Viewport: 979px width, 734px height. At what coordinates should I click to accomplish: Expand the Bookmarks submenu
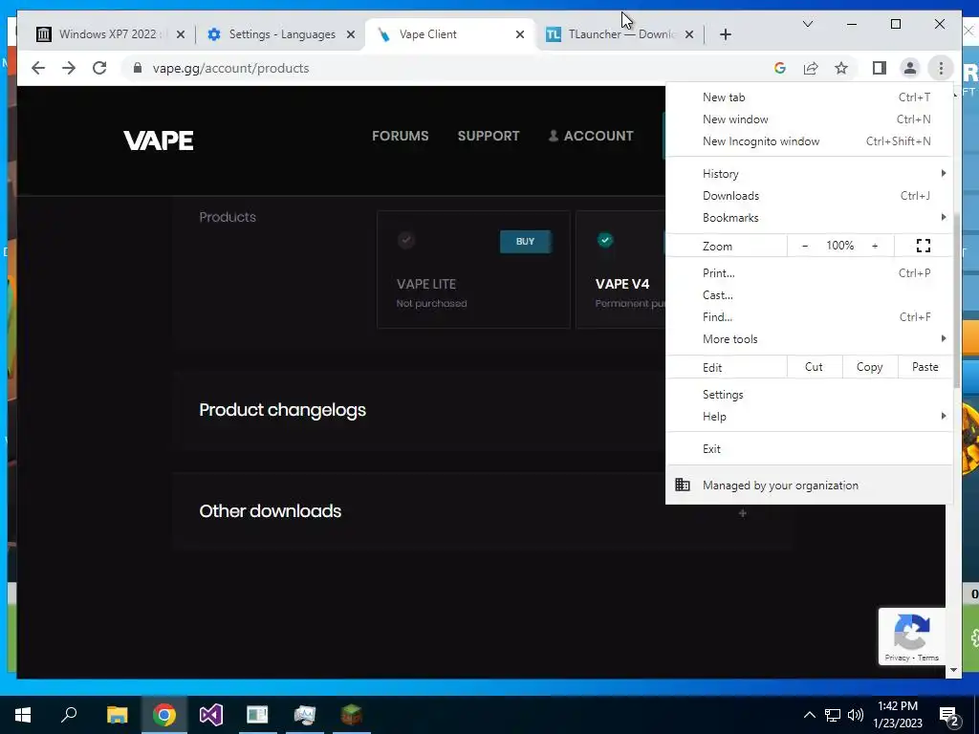tap(809, 217)
